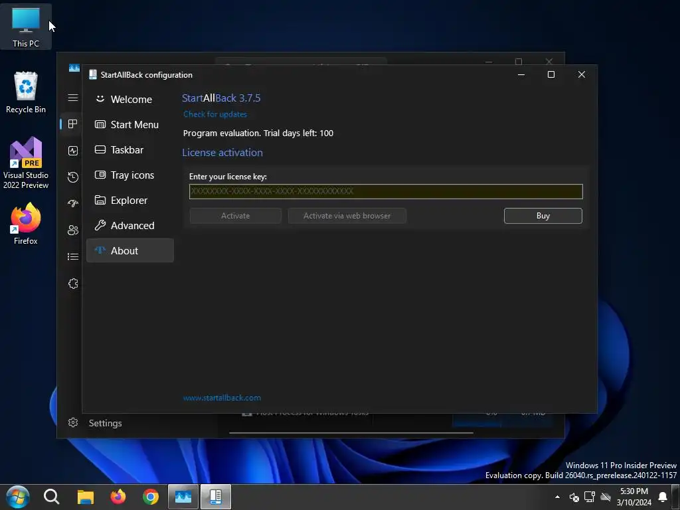Image resolution: width=680 pixels, height=510 pixels.
Task: Open notifications bell icon
Action: pos(663,497)
